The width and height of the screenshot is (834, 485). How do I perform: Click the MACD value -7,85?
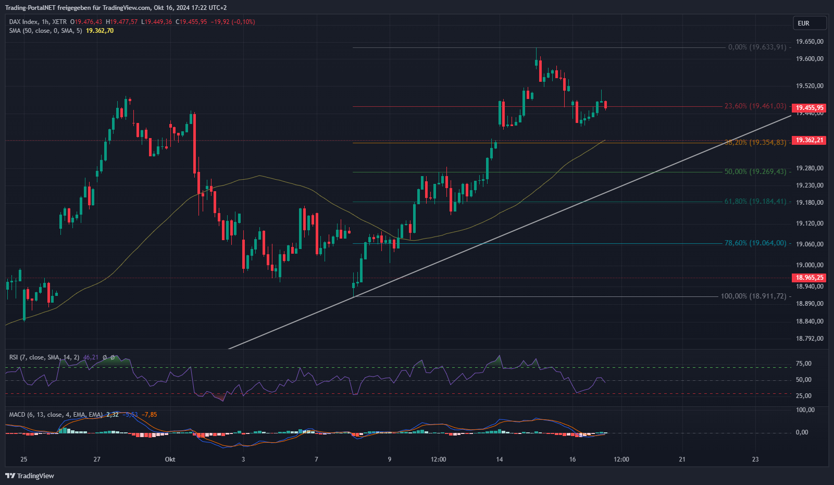pos(150,415)
